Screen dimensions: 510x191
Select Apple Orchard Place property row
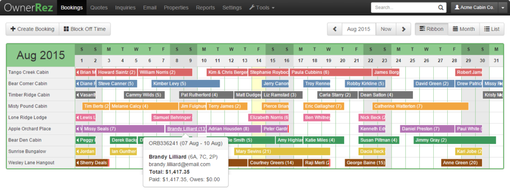[x=41, y=129]
